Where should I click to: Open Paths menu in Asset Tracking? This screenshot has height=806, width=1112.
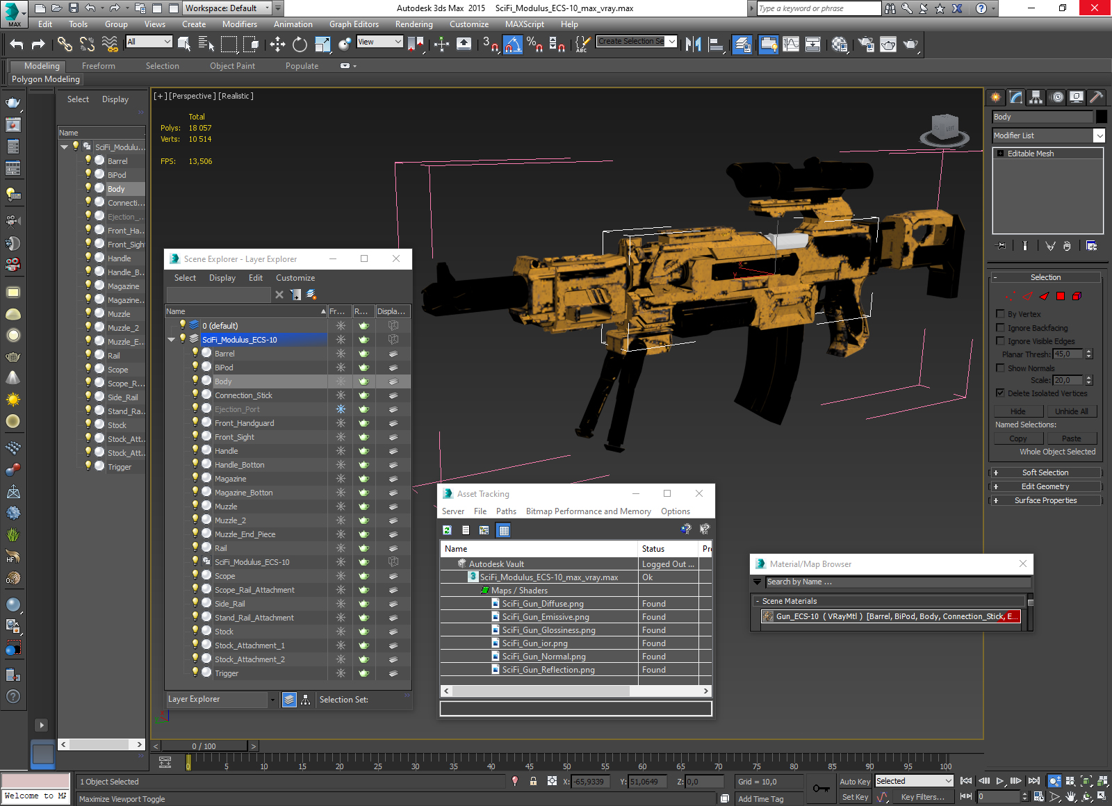pos(506,511)
